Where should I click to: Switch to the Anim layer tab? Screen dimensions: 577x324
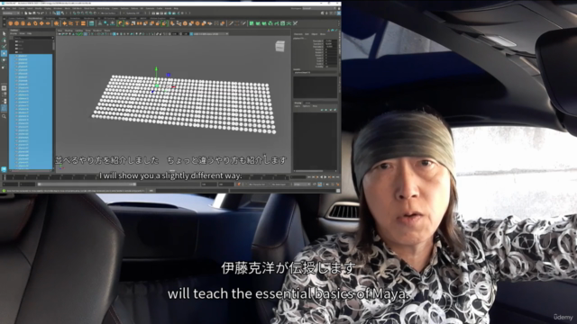pos(307,103)
